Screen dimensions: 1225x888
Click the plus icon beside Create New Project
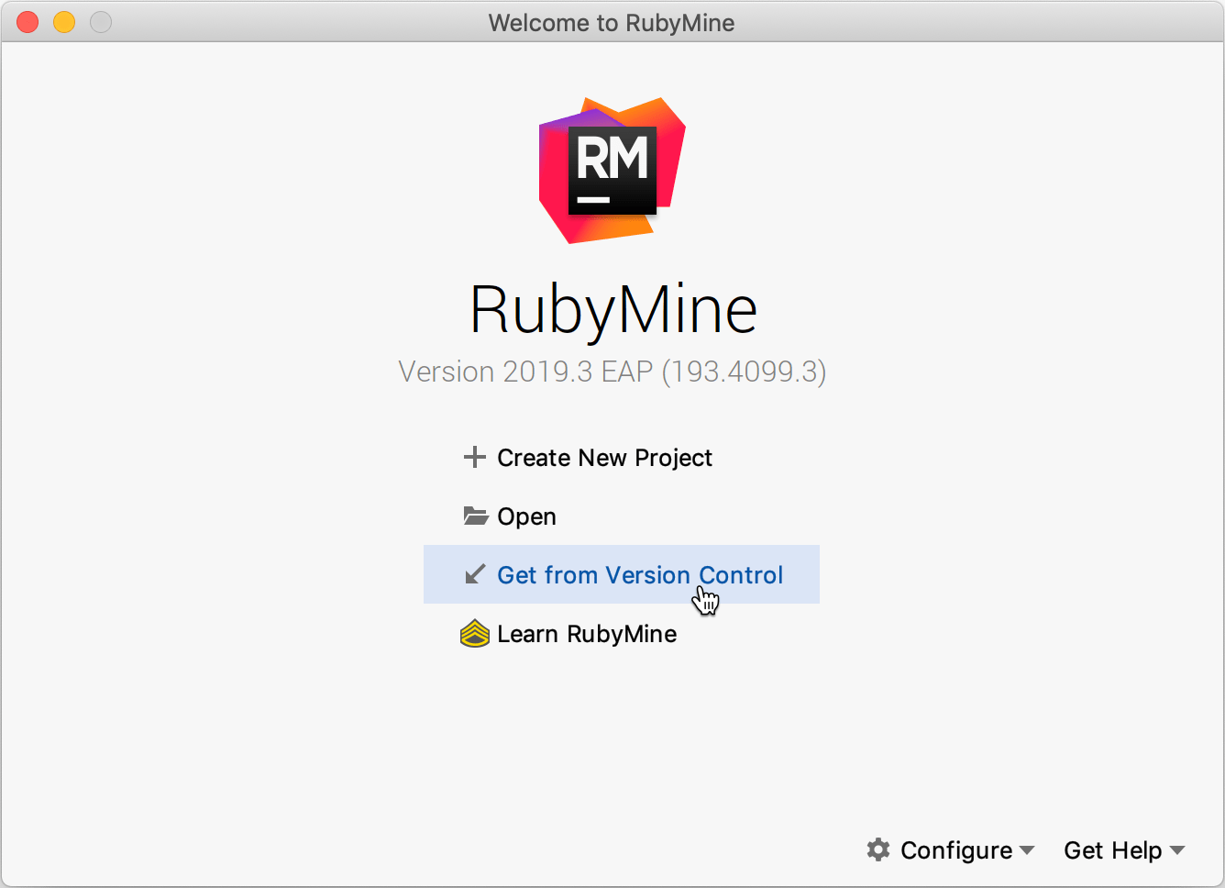click(474, 457)
